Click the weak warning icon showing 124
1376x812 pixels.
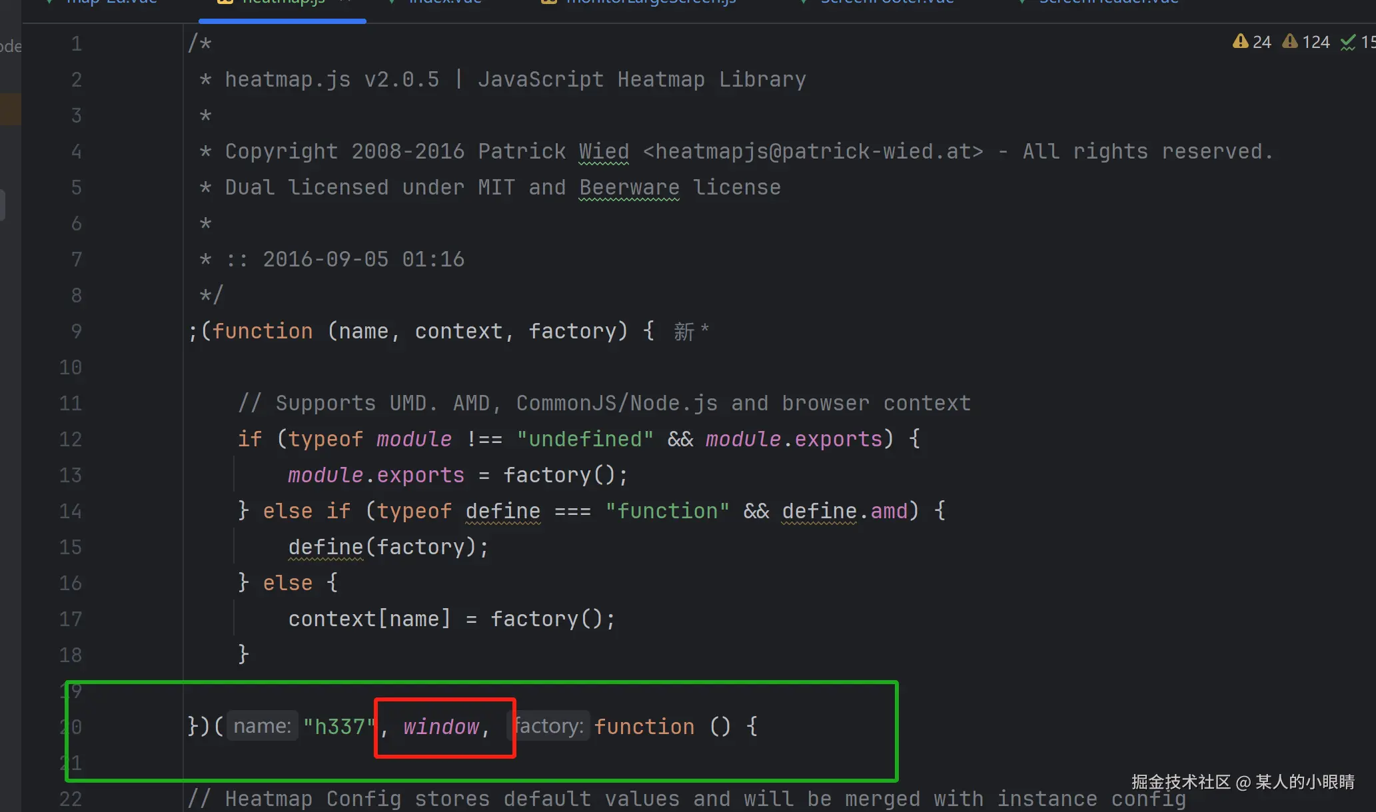click(x=1291, y=42)
